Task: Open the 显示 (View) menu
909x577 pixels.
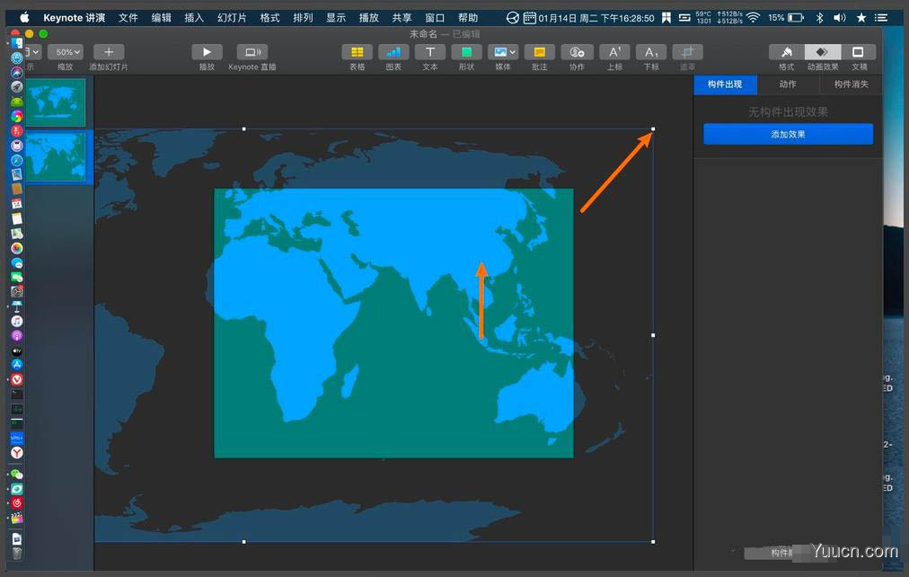Action: [x=336, y=18]
